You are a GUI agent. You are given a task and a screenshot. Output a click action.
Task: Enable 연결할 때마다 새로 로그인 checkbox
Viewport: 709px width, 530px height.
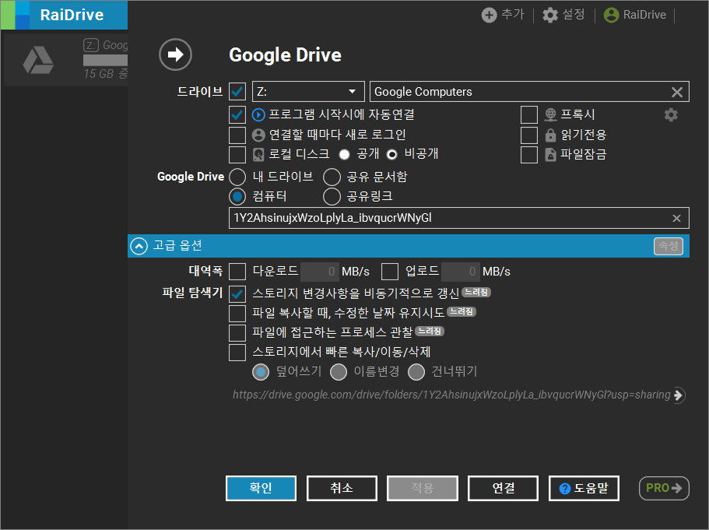237,135
